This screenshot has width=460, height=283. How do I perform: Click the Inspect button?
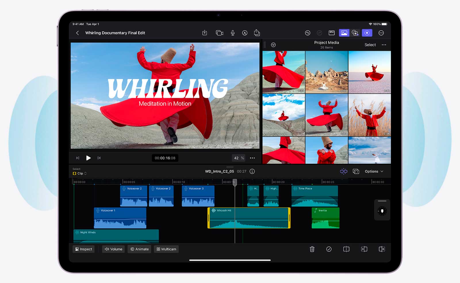tap(83, 249)
